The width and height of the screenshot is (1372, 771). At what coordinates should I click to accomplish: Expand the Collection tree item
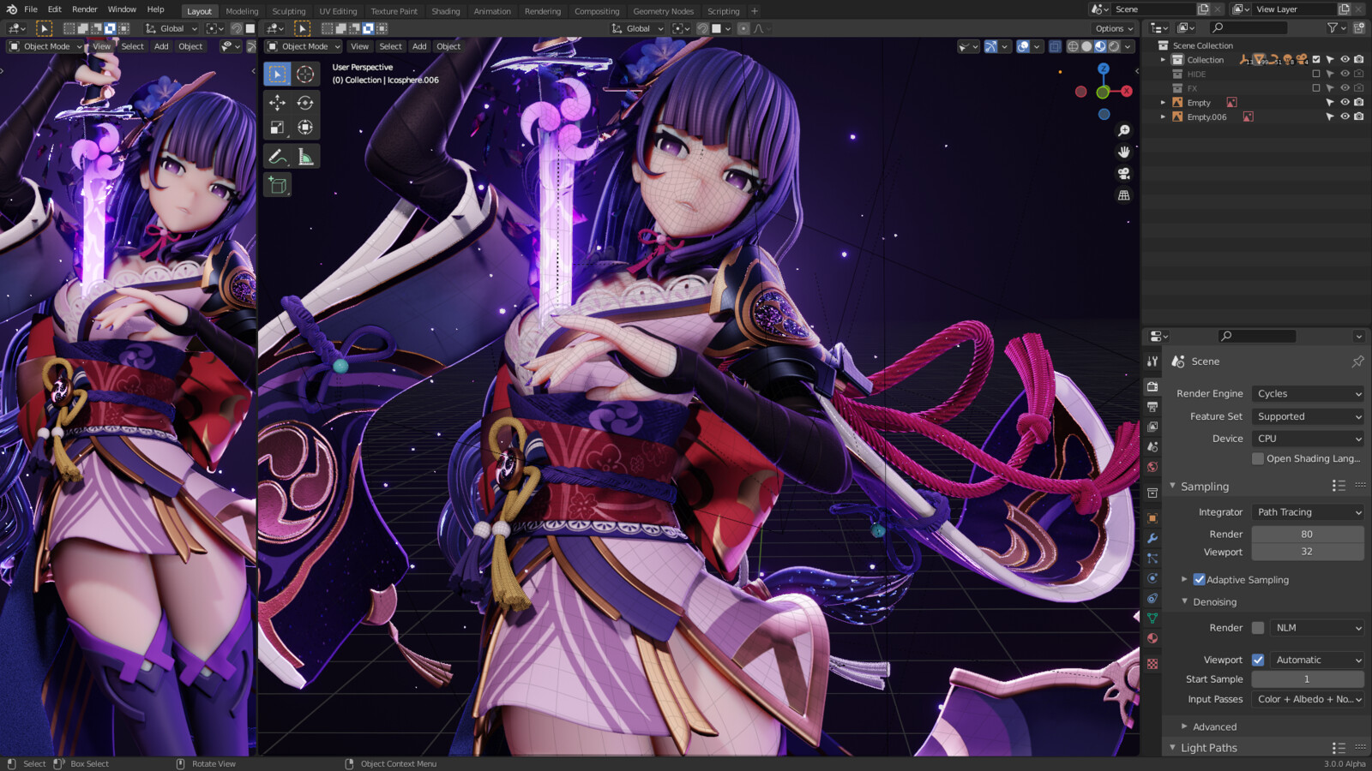pos(1163,60)
